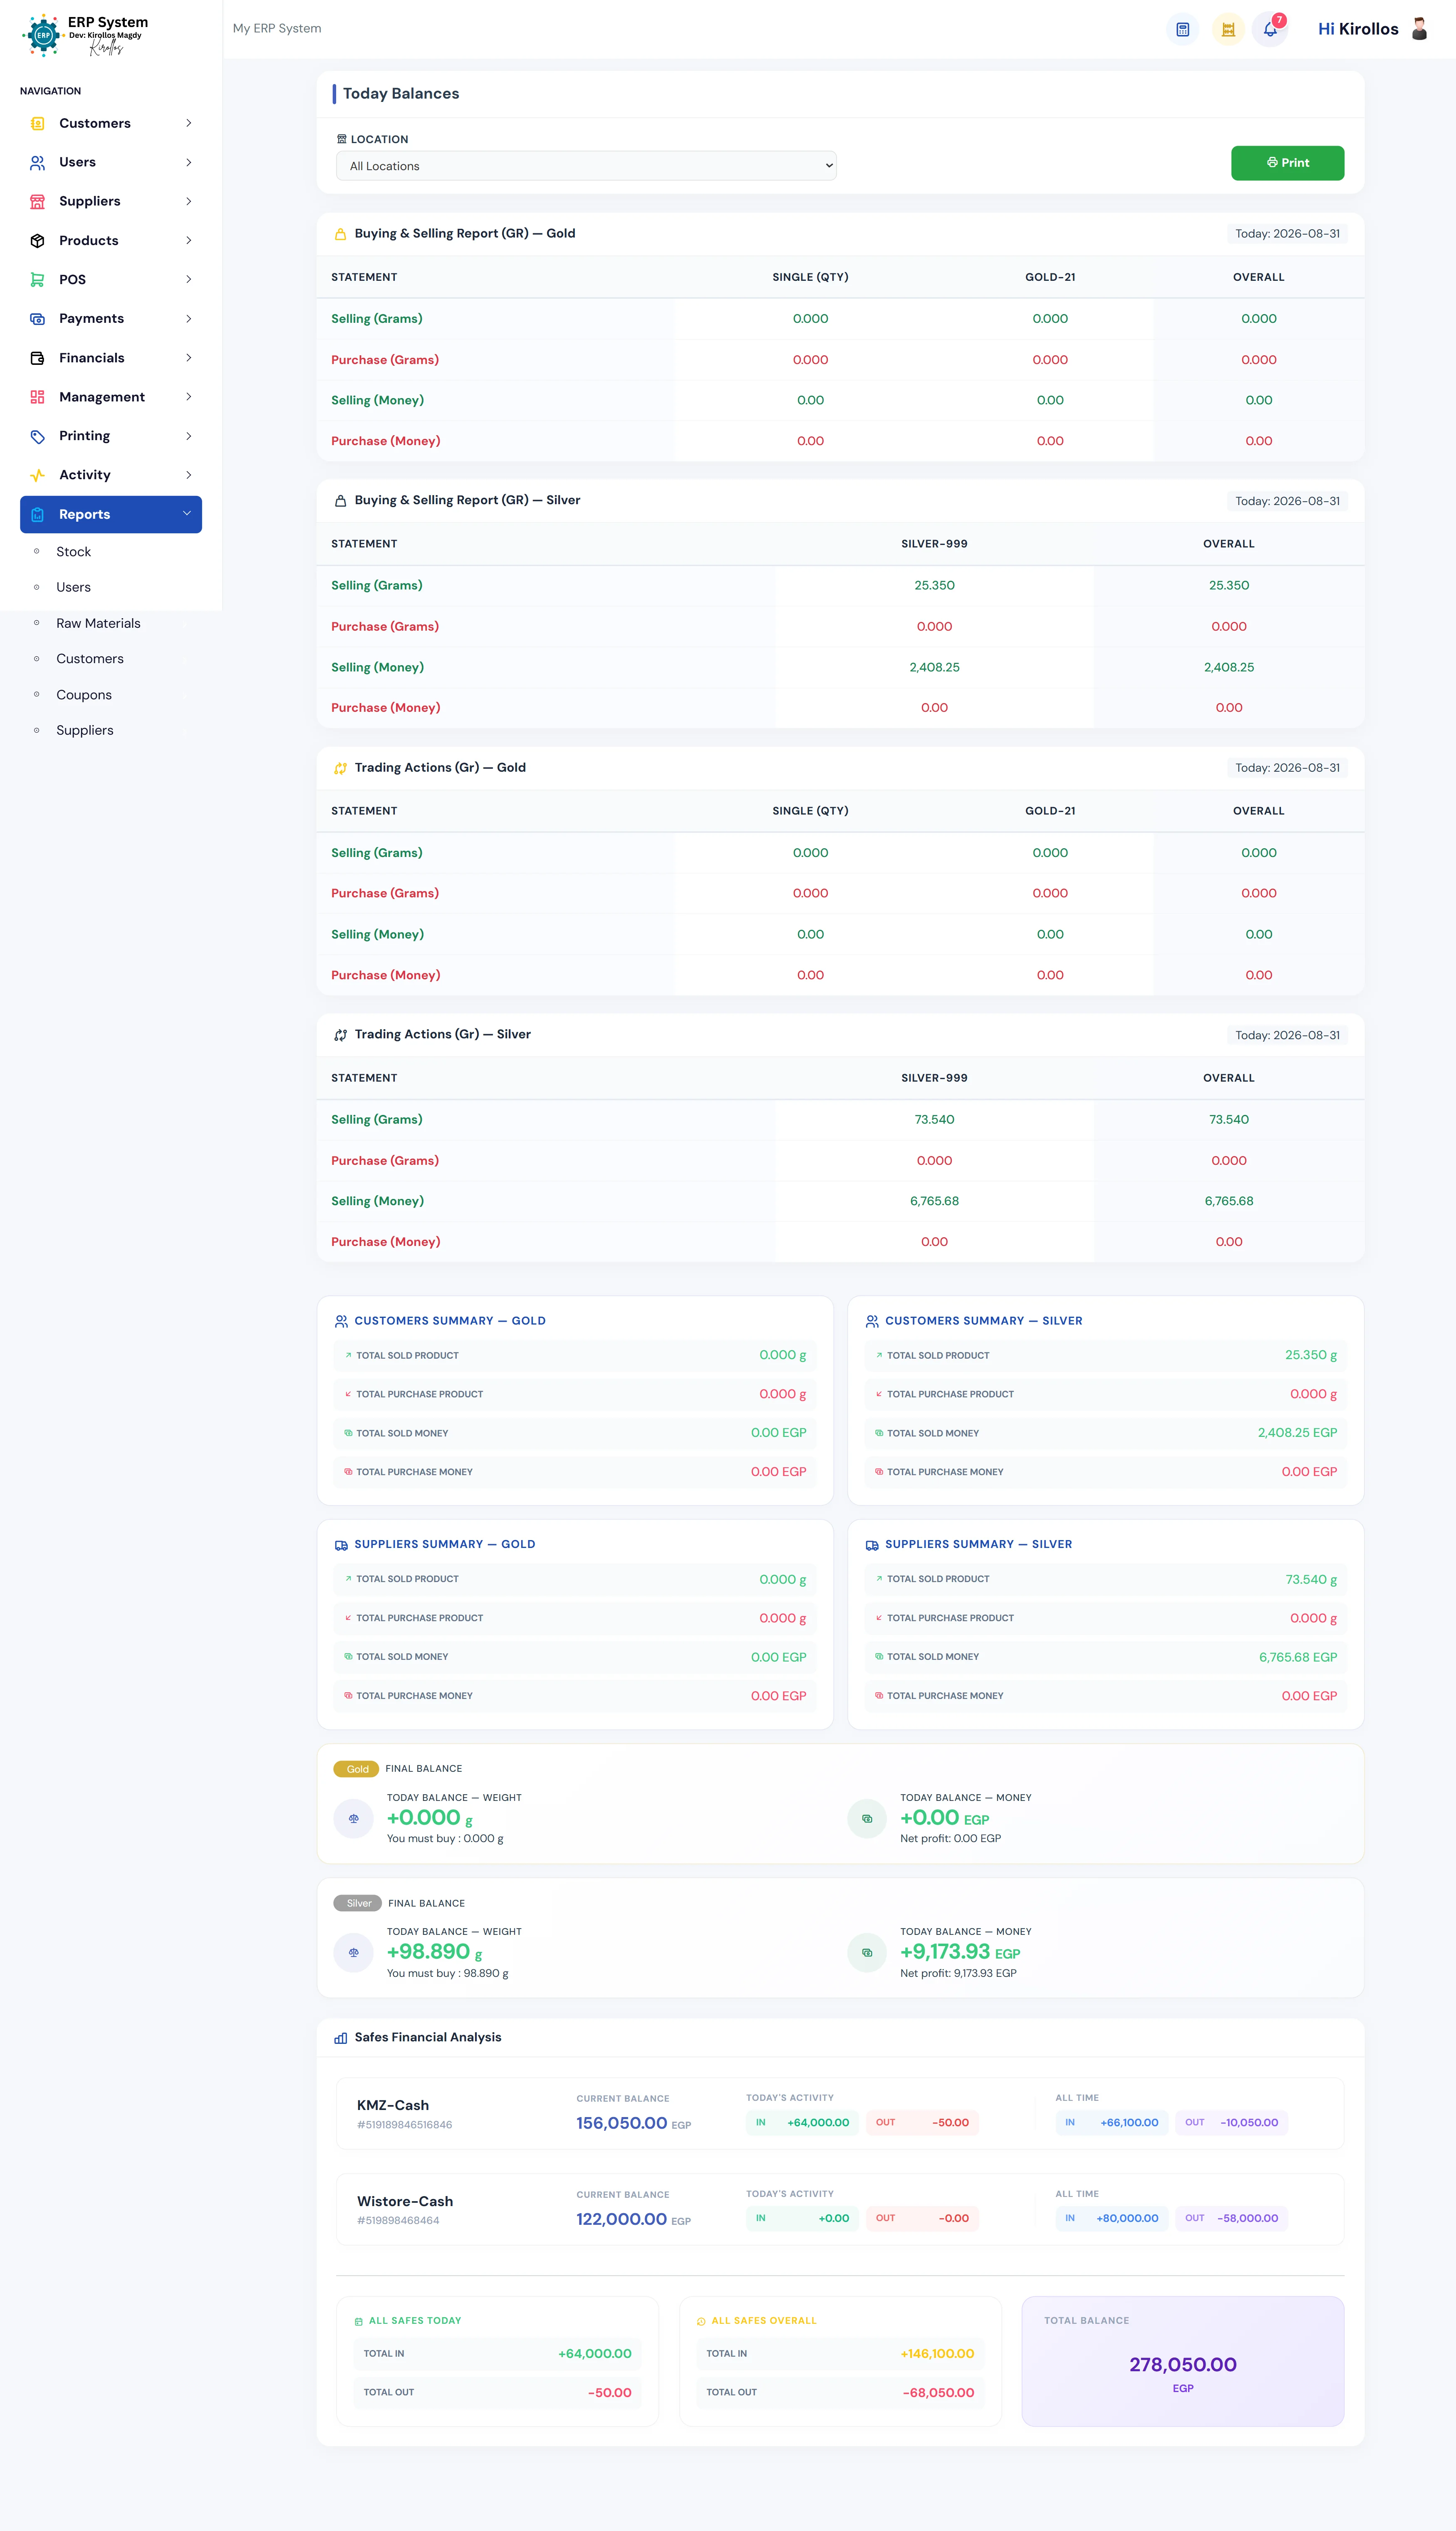1456x2531 pixels.
Task: Click the +9,173.93 silver money balance
Action: click(x=945, y=1952)
